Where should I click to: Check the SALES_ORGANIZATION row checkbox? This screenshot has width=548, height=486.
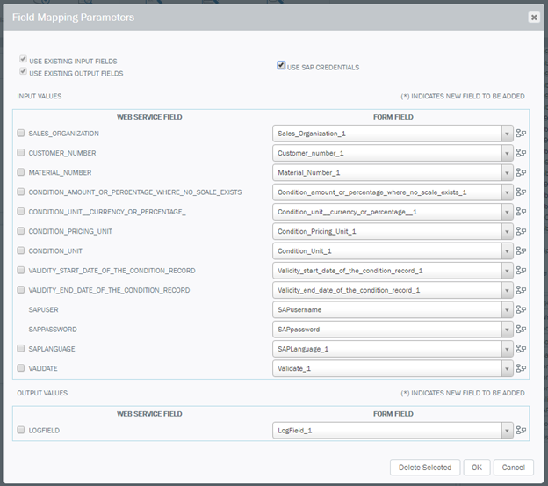21,133
